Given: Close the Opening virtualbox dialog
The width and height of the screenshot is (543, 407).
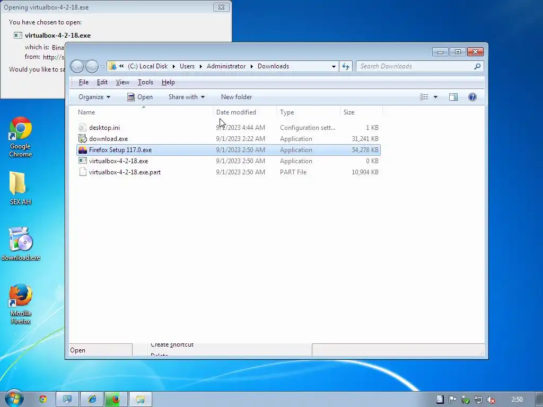Looking at the screenshot, I should click(x=221, y=7).
